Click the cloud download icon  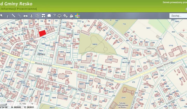[59, 16]
